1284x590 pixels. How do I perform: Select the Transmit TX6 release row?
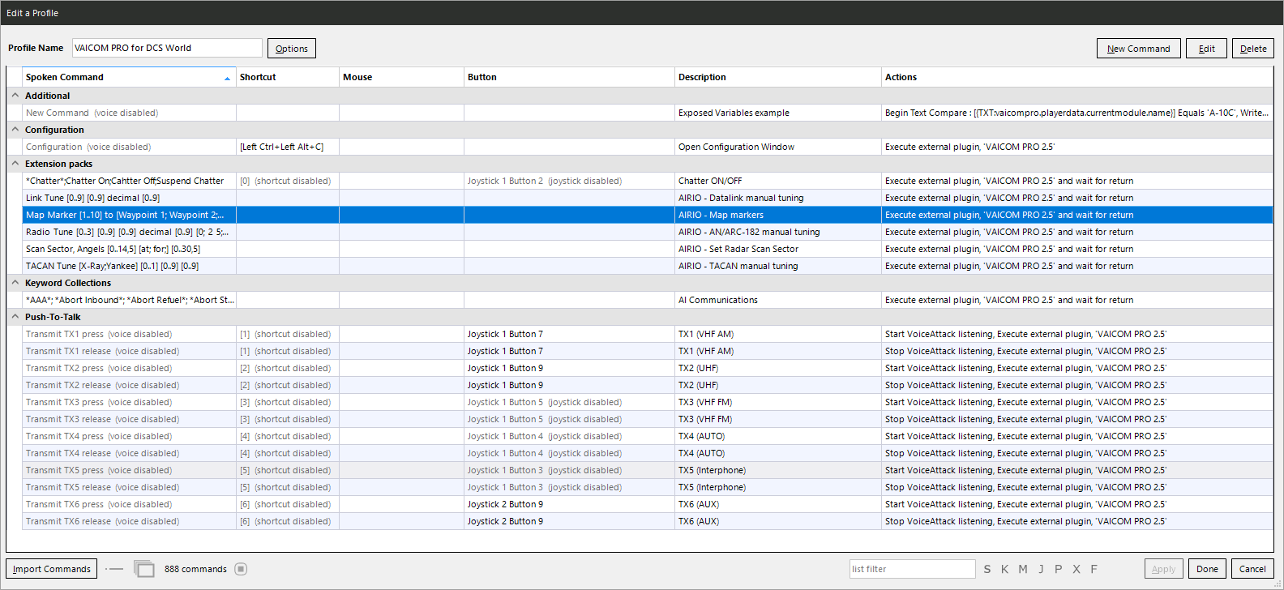tap(648, 521)
